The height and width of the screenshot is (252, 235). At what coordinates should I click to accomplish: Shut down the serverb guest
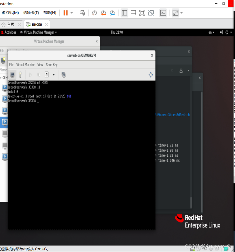pos(47,74)
